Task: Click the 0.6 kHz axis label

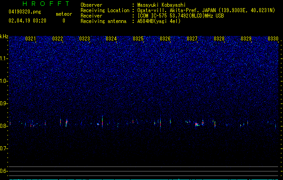Action: [4, 171]
